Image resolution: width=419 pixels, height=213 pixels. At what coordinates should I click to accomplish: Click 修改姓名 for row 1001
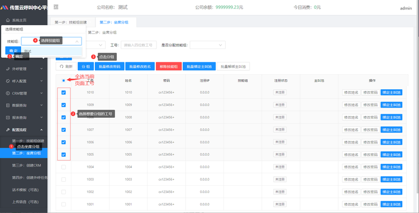pos(351,204)
